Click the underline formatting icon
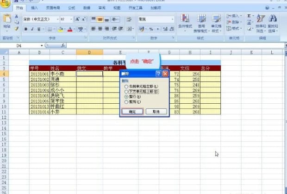The image size is (287, 194). [x=39, y=29]
